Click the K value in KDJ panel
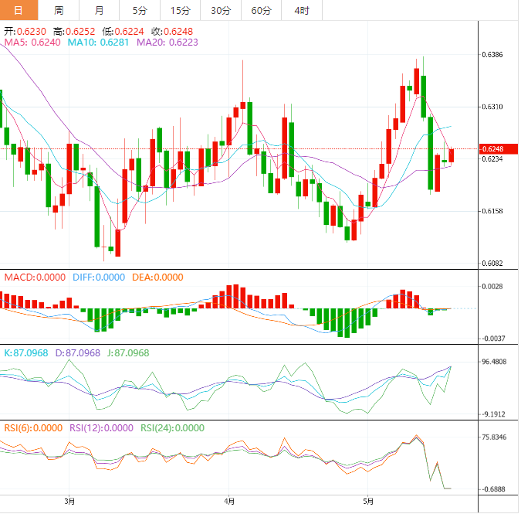Viewport: 521px width, 514px height. click(x=26, y=352)
